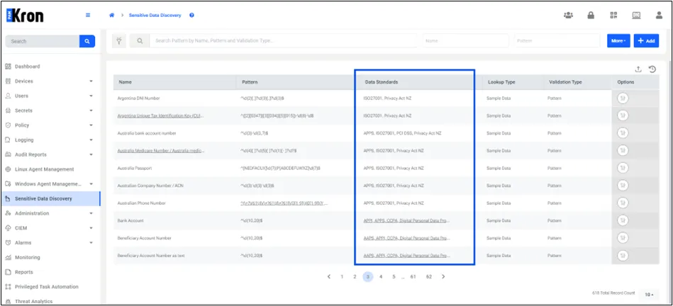Go to page 5 in pagination
Image resolution: width=673 pixels, height=306 pixels.
(x=394, y=277)
